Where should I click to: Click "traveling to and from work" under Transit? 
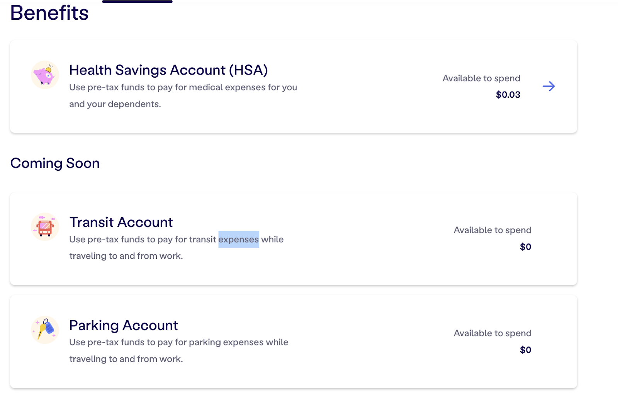pyautogui.click(x=126, y=256)
